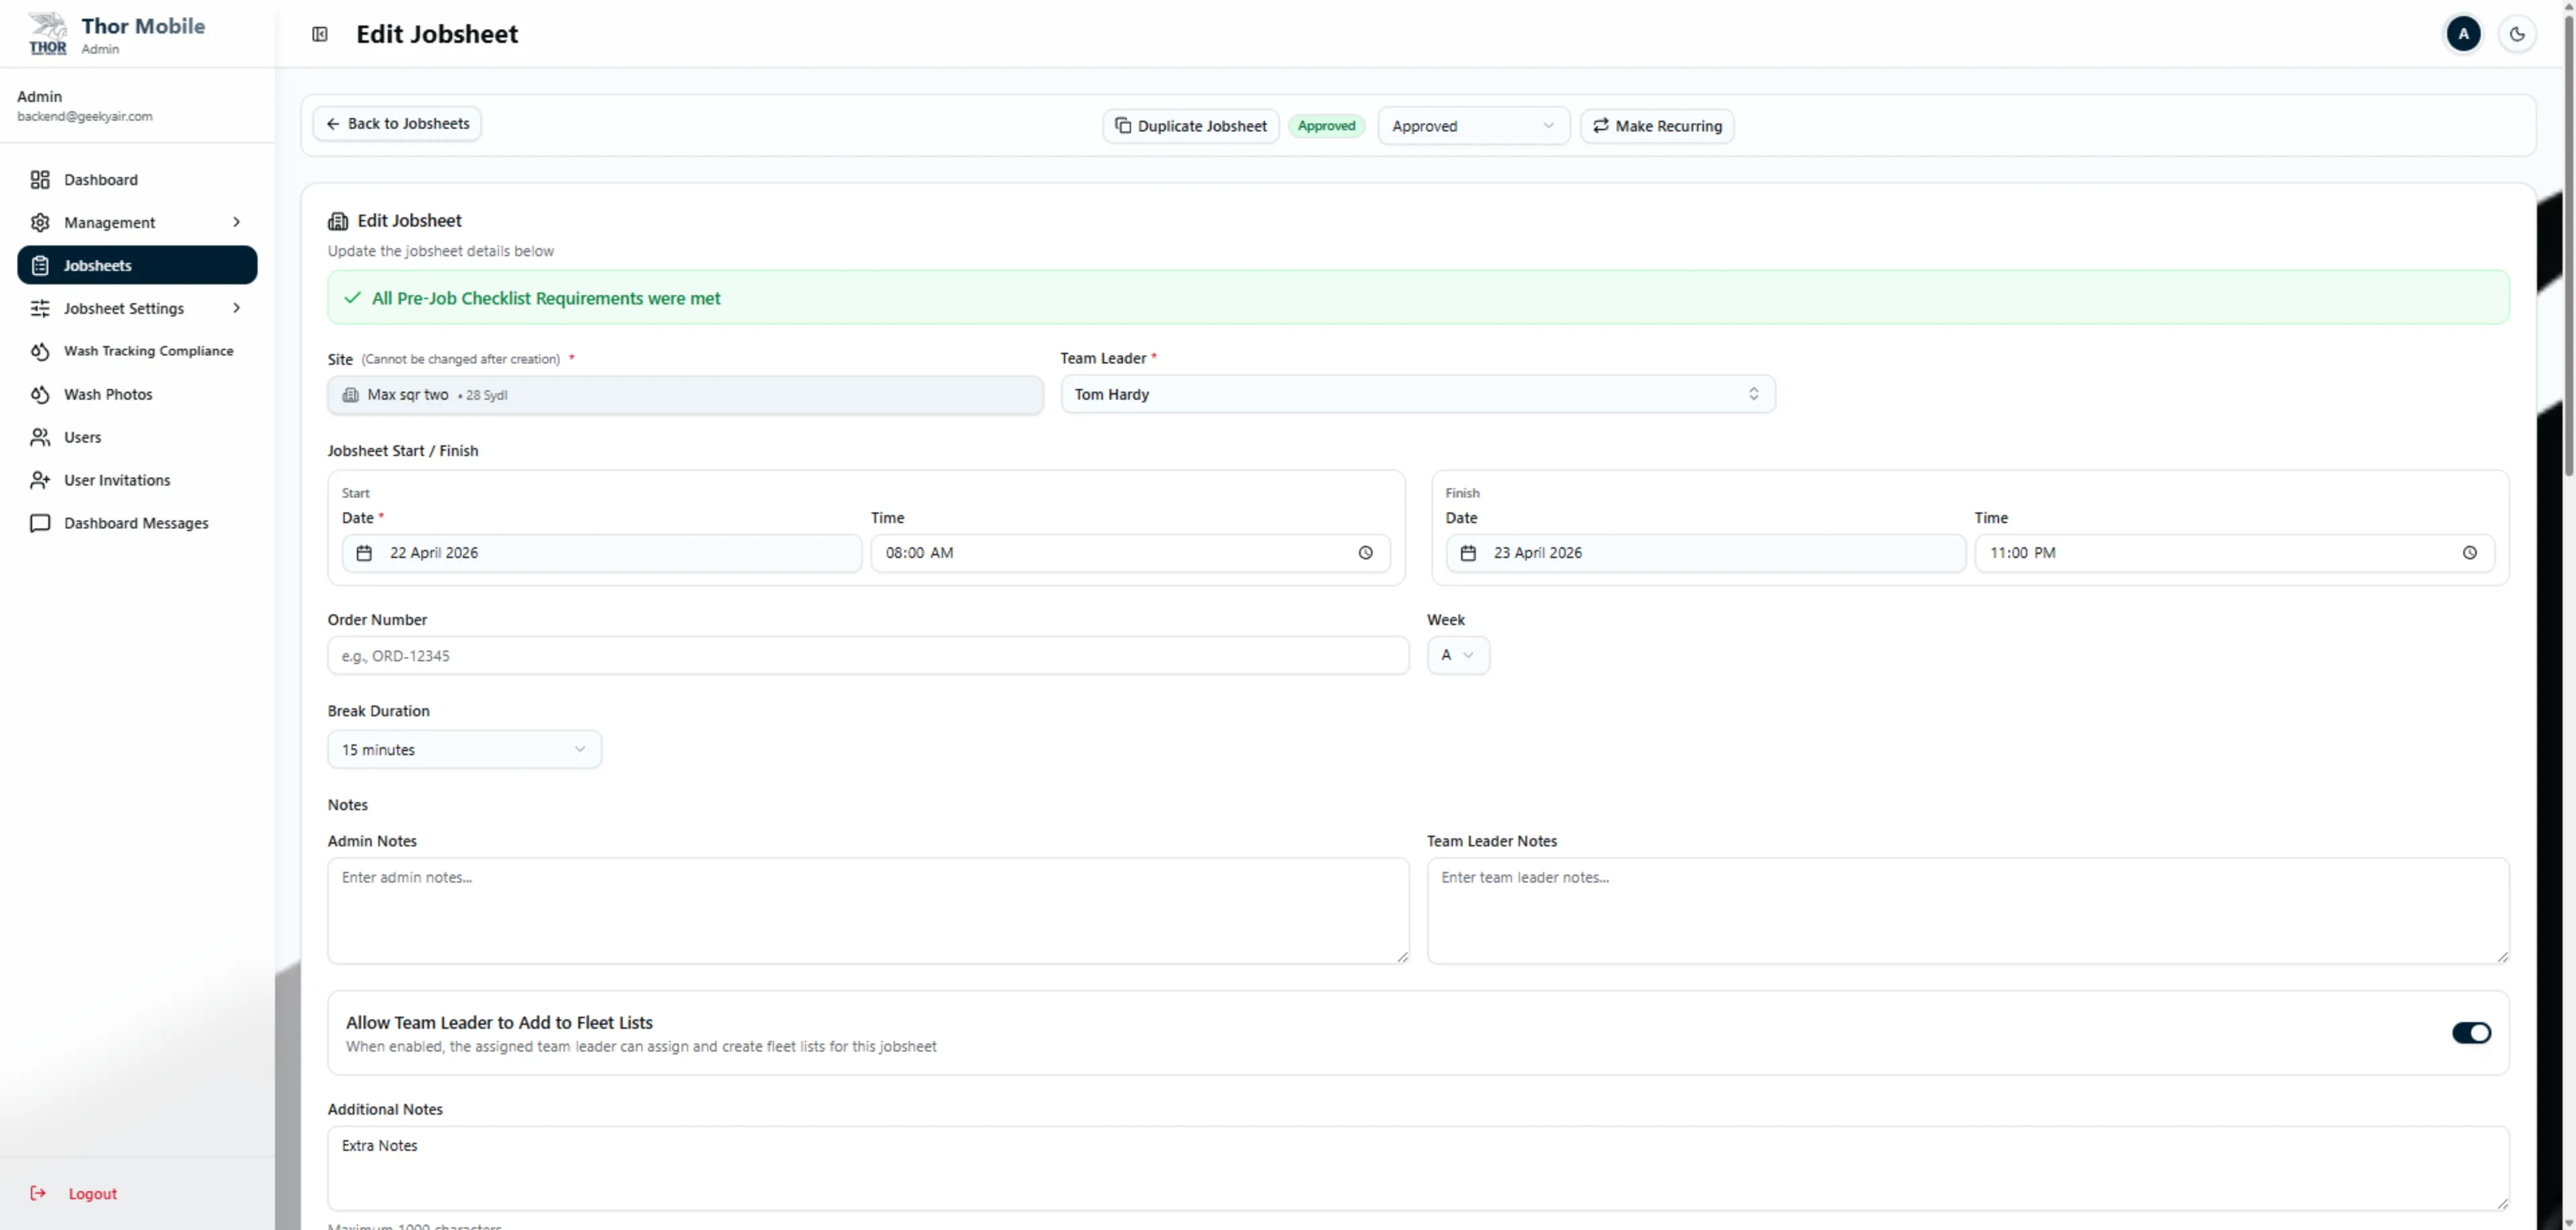Click the Edit Jobsheet building icon

click(x=338, y=221)
